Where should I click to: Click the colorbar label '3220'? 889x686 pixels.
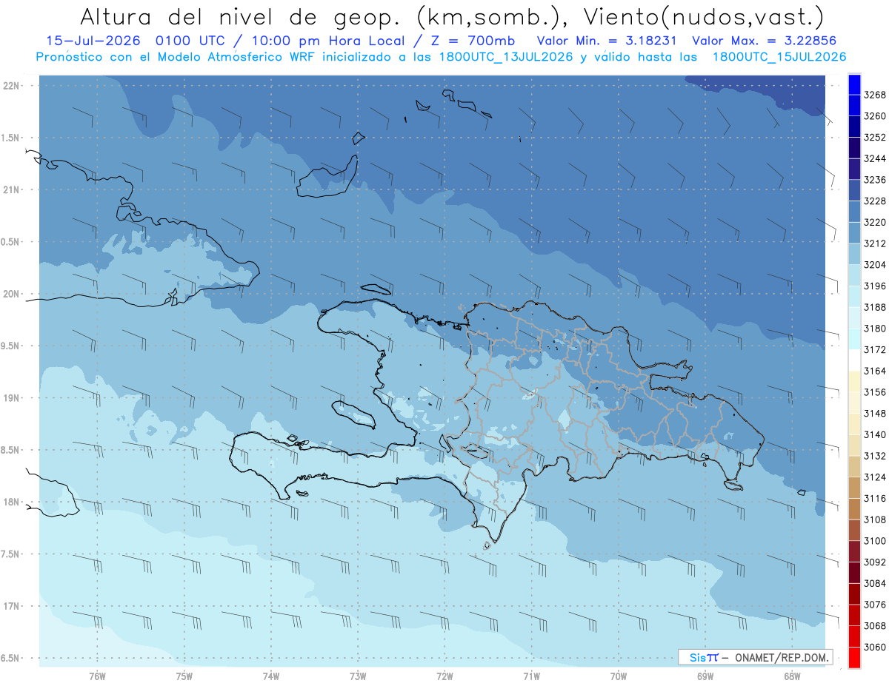tap(874, 222)
